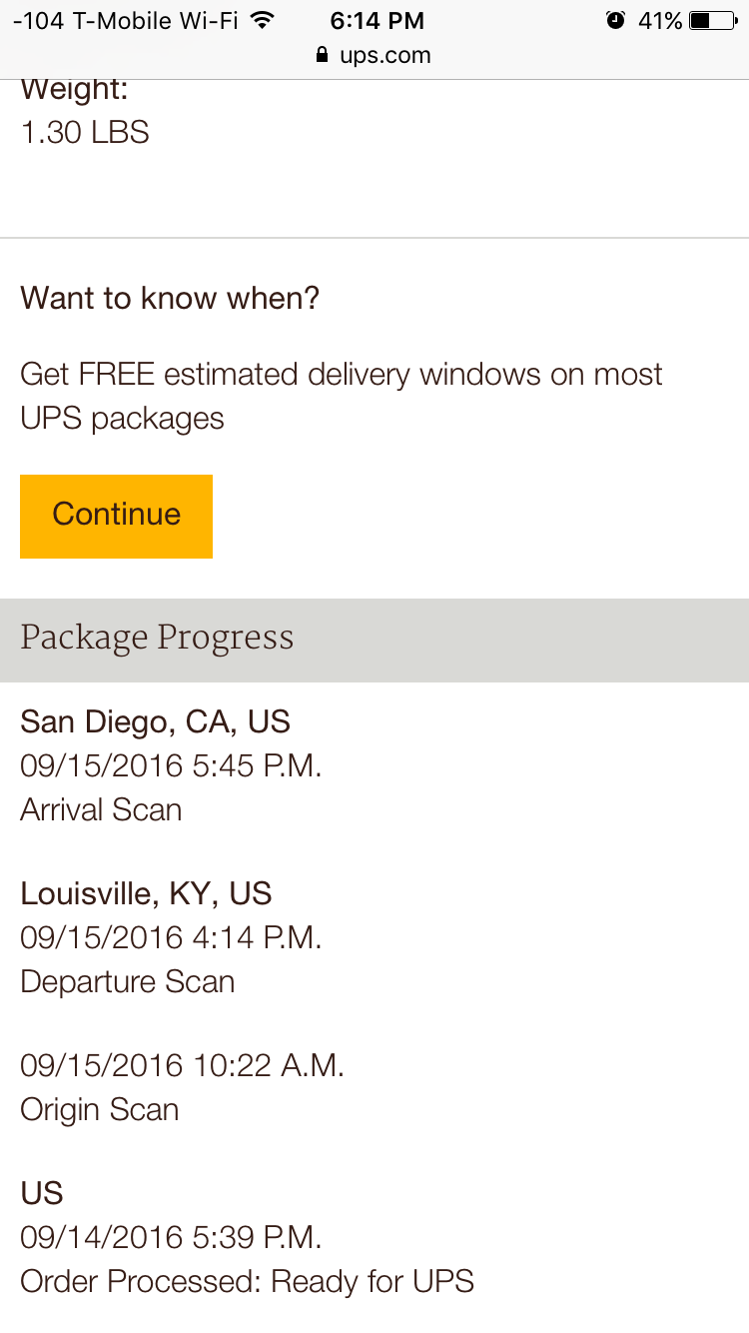Tap the battery icon in status bar

click(713, 20)
